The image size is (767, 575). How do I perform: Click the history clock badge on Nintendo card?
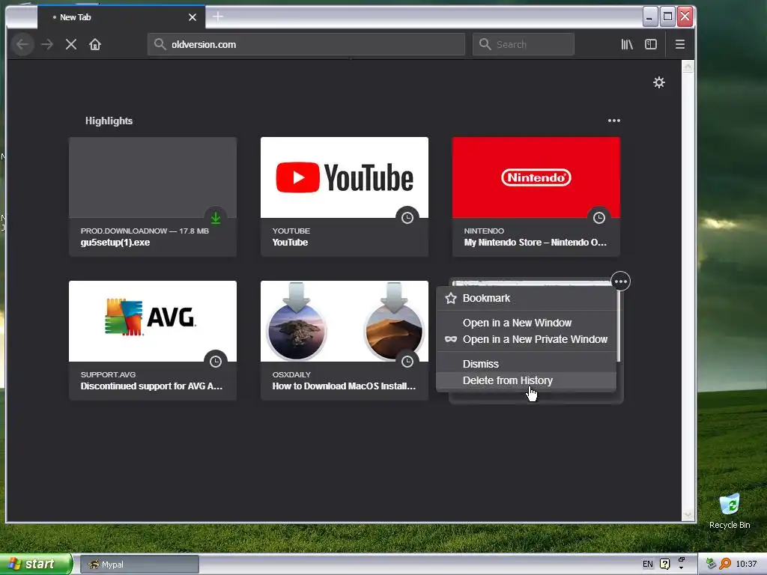(x=598, y=218)
